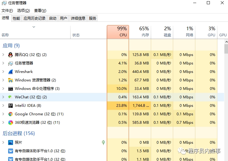Click the Tencent QQ penguin icon

click(11, 55)
